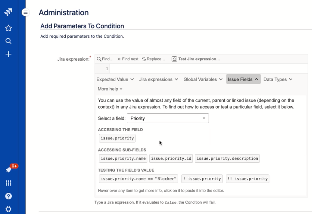This screenshot has width=312, height=214.
Task: Insert issue.priority.id snippet
Action: [x=171, y=158]
